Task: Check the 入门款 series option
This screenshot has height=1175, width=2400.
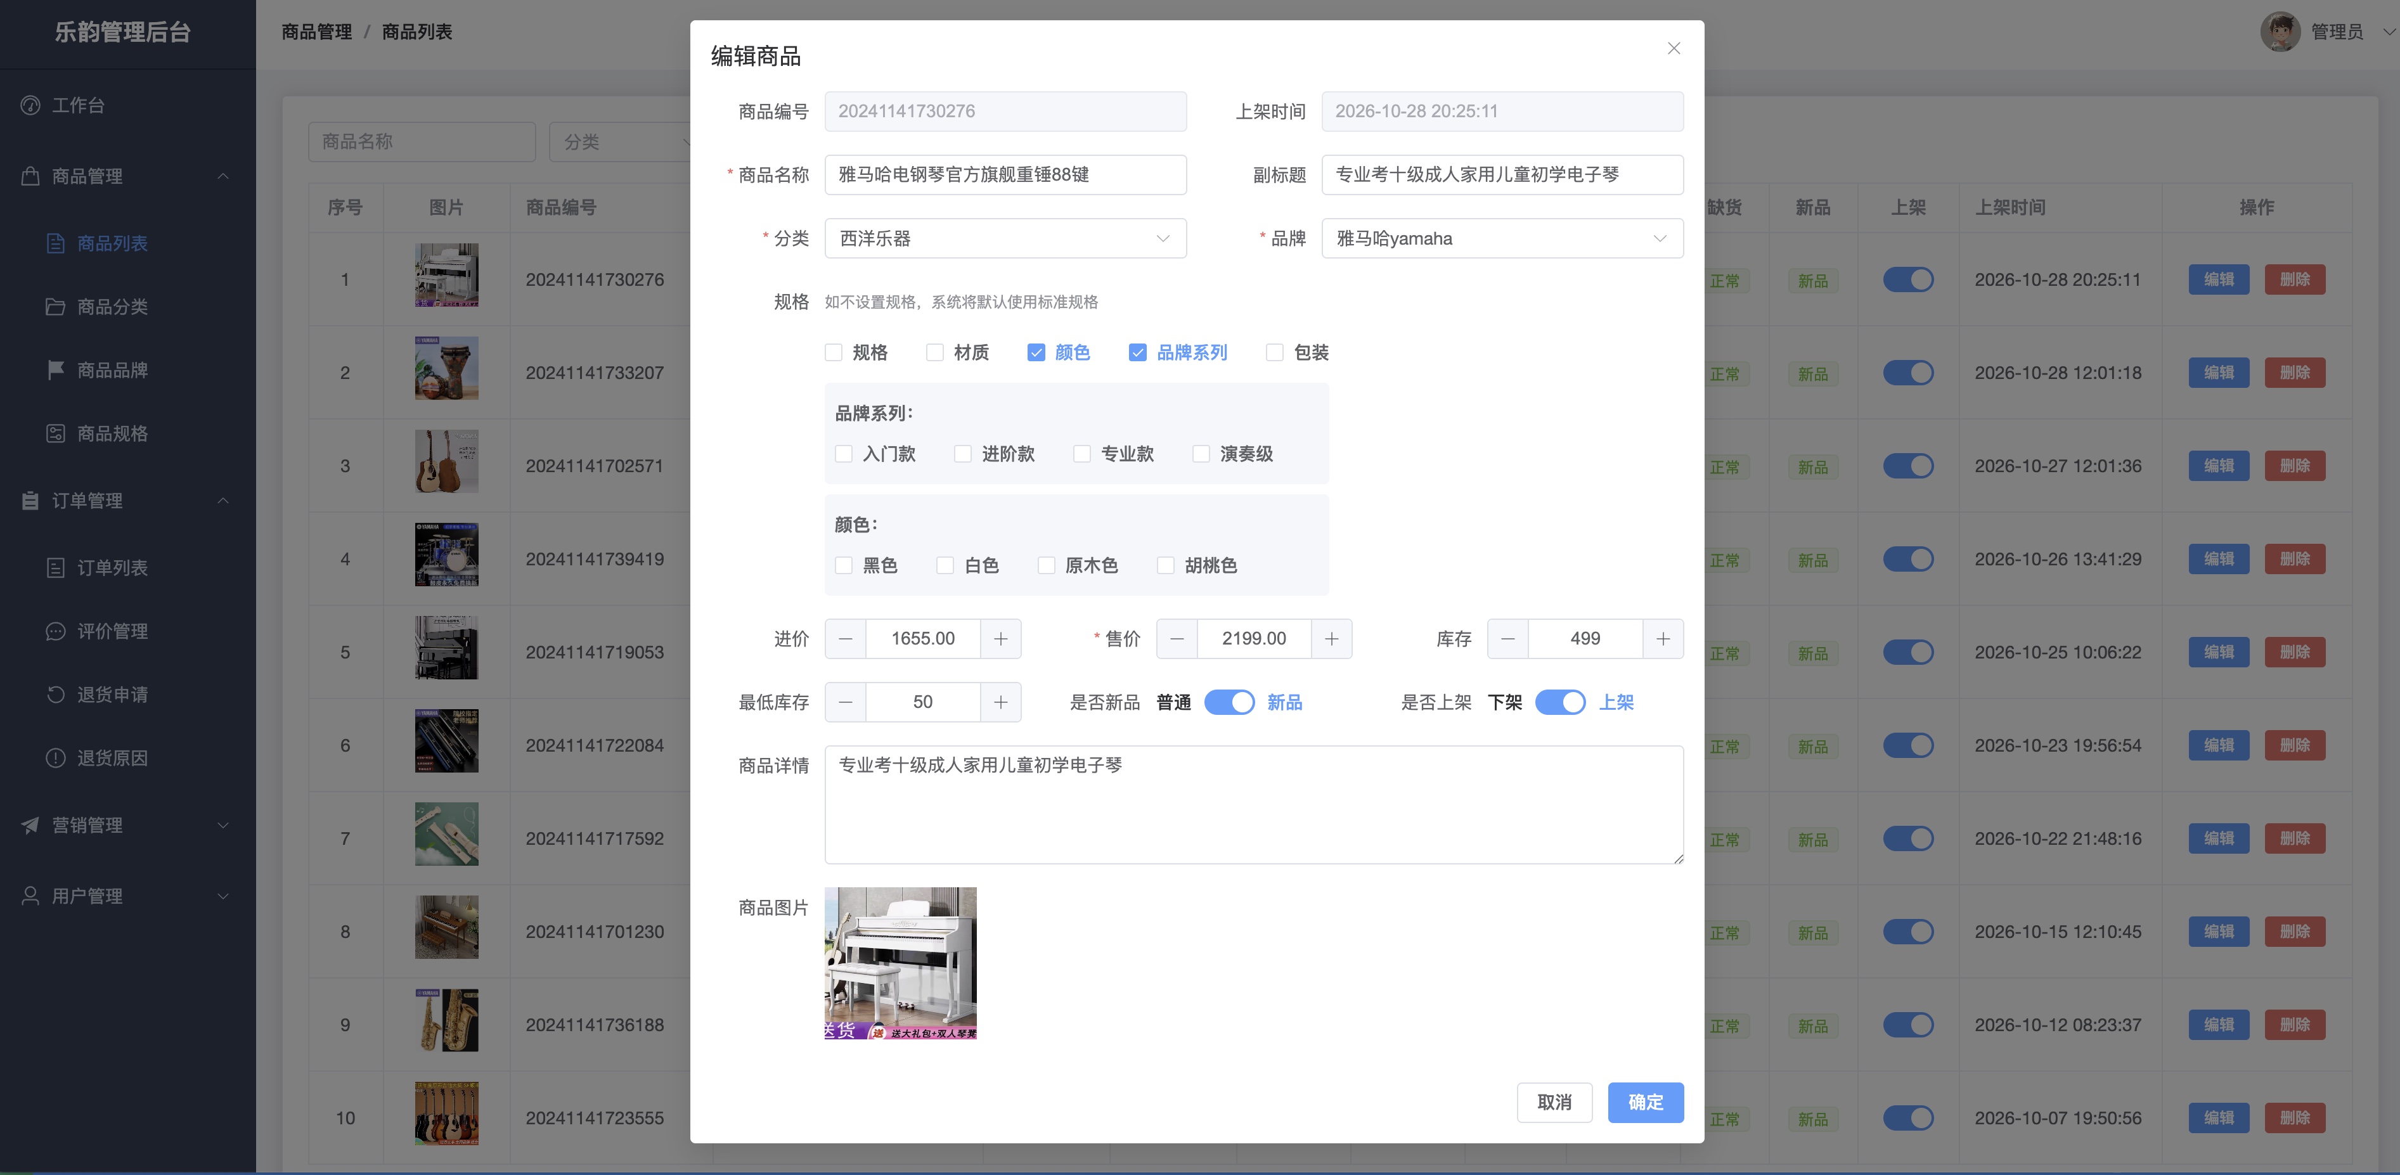Action: click(x=844, y=454)
